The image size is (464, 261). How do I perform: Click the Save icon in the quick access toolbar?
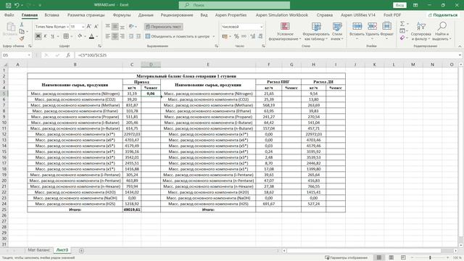(x=8, y=5)
